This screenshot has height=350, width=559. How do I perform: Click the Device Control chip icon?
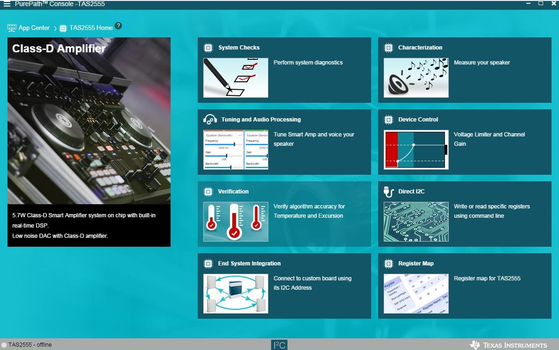(x=388, y=120)
